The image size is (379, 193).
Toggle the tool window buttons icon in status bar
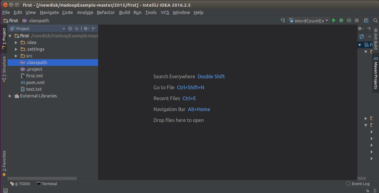tap(5, 190)
